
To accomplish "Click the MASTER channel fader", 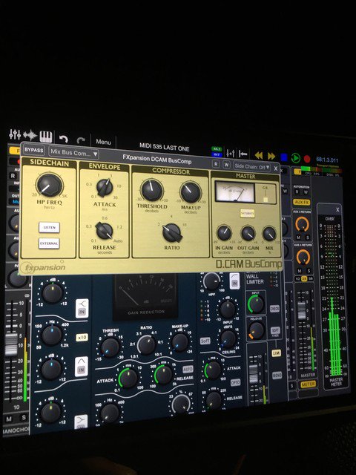I will 302,311.
